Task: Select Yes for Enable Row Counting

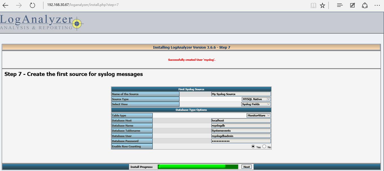Action: click(x=253, y=147)
